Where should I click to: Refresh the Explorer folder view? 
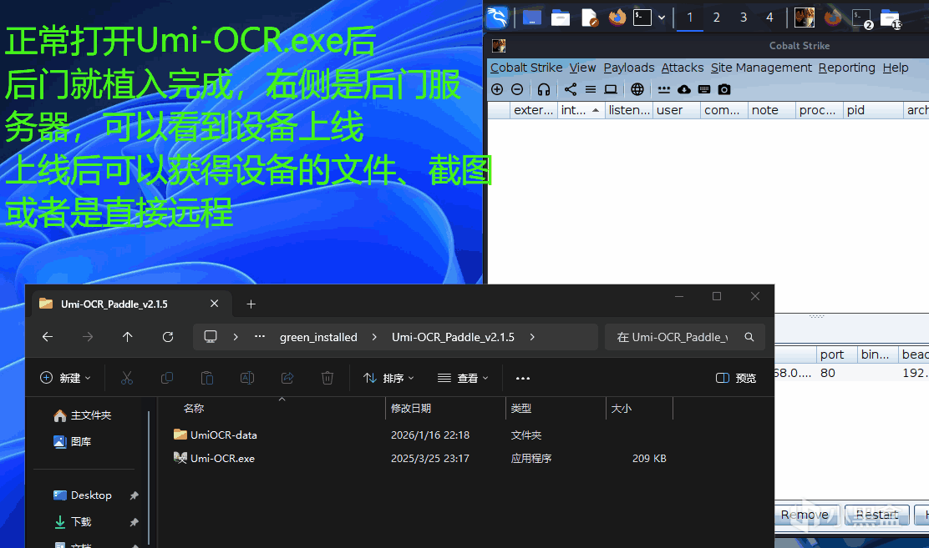(x=168, y=337)
